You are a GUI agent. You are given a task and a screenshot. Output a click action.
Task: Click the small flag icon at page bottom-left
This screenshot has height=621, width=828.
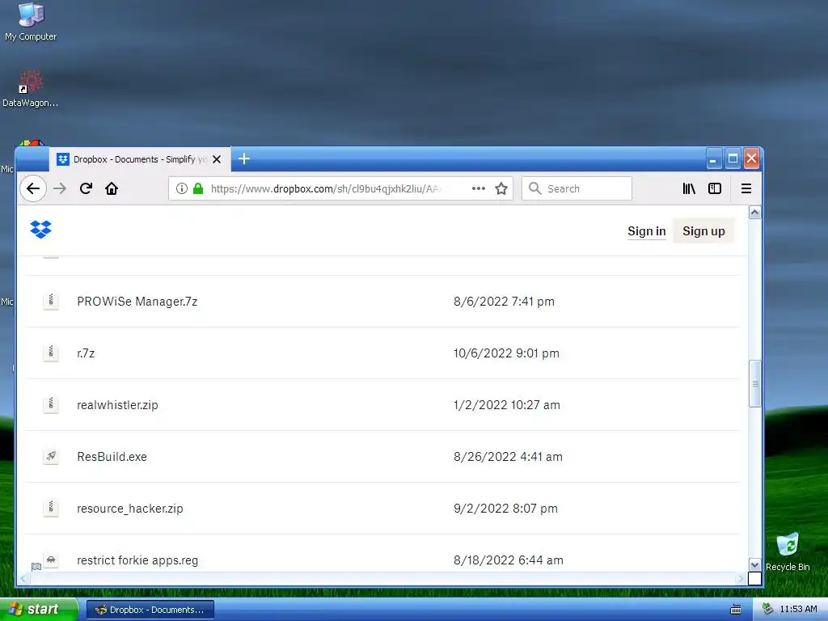[36, 567]
